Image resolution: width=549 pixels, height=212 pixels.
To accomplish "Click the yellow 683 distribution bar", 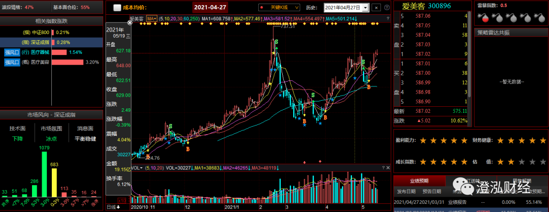I will (54, 182).
